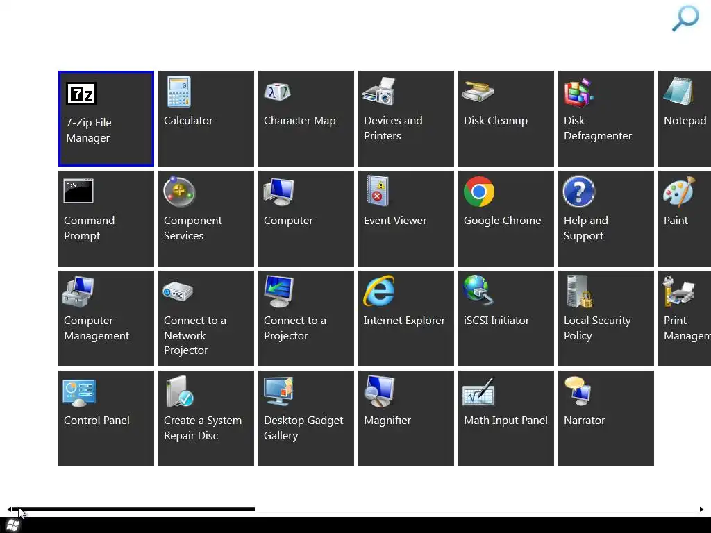Open the Computer monitor icon

[x=279, y=192]
